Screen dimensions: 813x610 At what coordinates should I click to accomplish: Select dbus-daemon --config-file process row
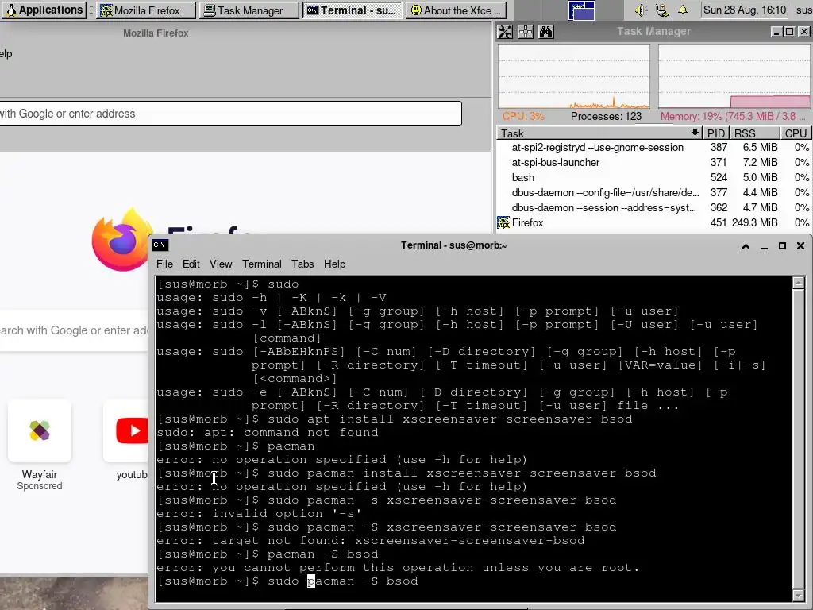point(654,192)
